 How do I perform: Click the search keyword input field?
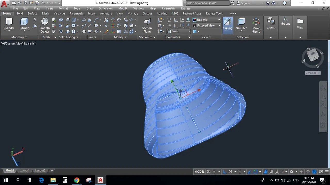click(207, 3)
